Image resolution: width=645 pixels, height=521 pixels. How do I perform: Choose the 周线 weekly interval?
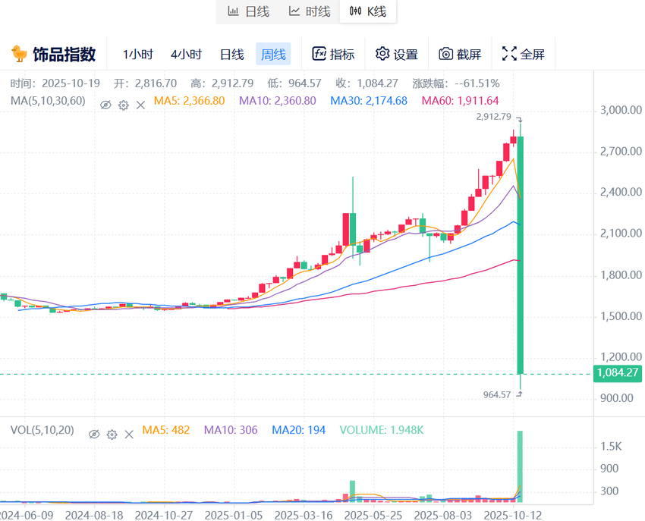coord(273,54)
